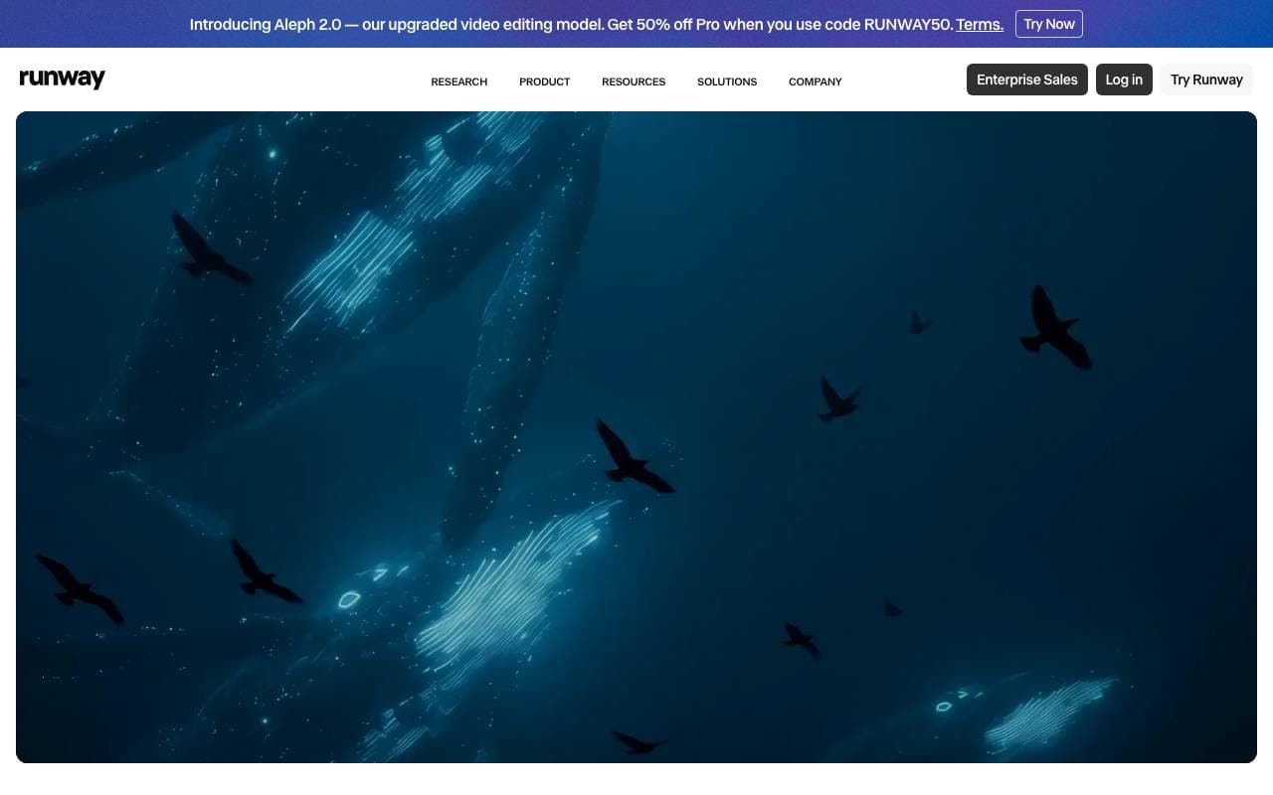Viewport: 1273px width, 795px height.
Task: Open the Terms link in banner
Action: [x=980, y=24]
